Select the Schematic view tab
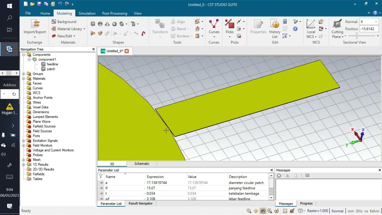The height and width of the screenshot is (215, 382). pos(142,164)
